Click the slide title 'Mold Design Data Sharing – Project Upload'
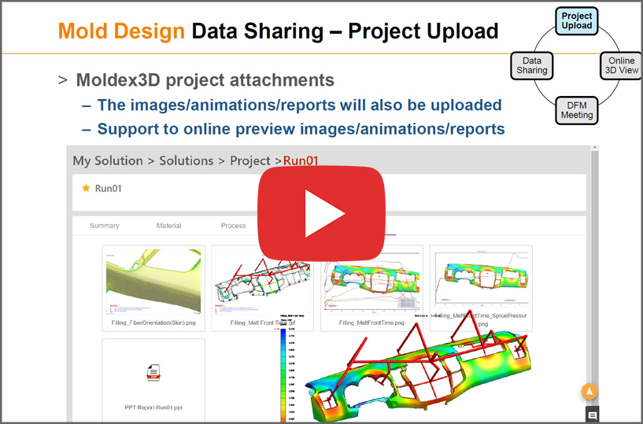 pyautogui.click(x=278, y=31)
